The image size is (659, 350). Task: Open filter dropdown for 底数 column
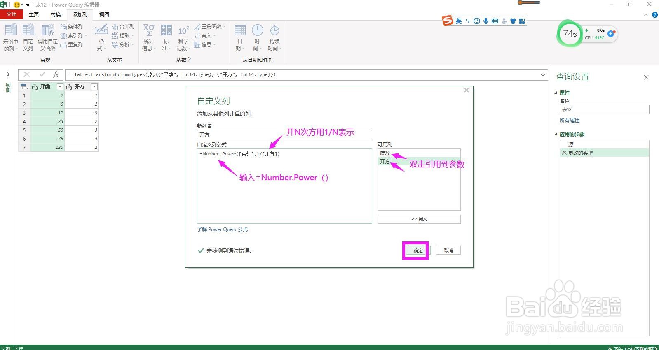click(x=60, y=87)
